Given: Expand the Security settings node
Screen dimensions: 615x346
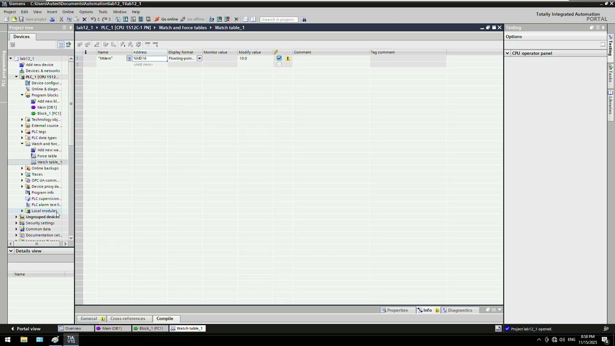Looking at the screenshot, I should pos(16,223).
